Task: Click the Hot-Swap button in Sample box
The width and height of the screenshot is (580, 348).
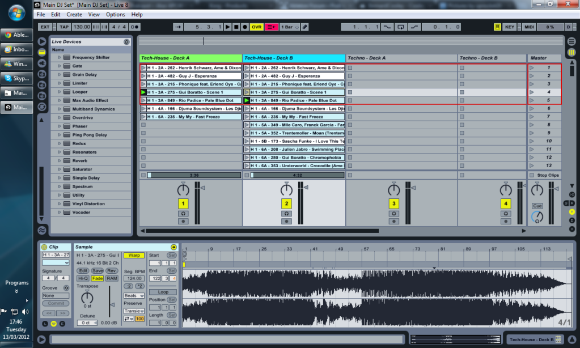Action: coord(173,247)
